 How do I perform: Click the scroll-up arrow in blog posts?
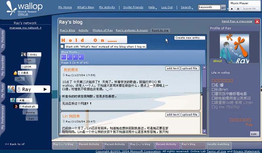[x=204, y=67]
